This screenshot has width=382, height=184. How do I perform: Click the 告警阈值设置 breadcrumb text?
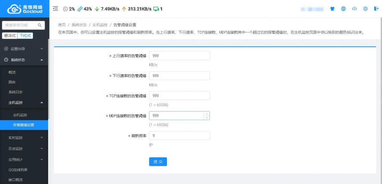[125, 25]
